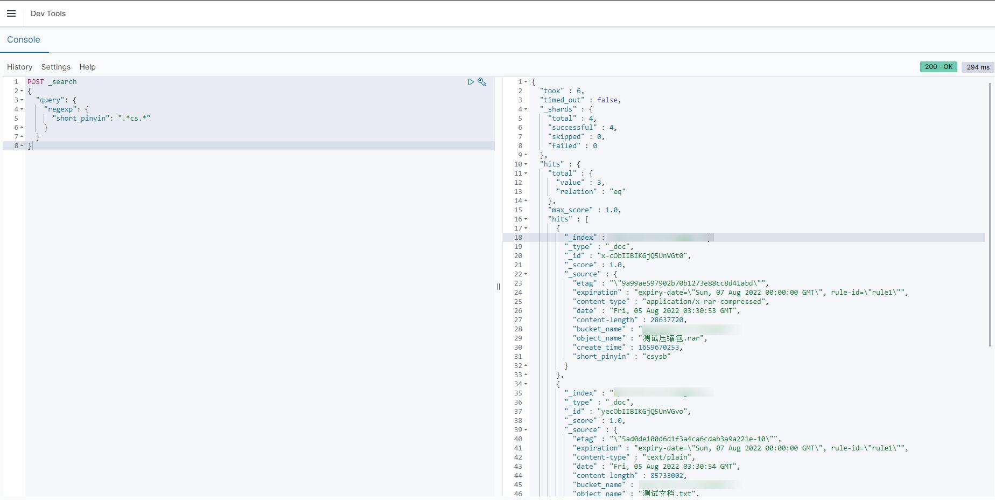Screen dimensions: 995x500
Task: Click the 200 - OK status badge
Action: [x=938, y=67]
